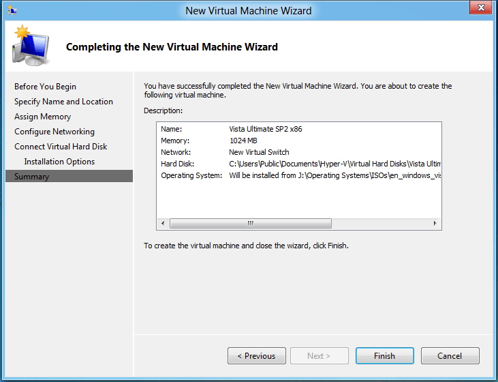This screenshot has height=382, width=498.
Task: Click Finish to create virtual machine
Action: 384,356
